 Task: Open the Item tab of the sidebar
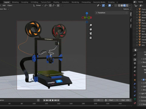point(131,14)
